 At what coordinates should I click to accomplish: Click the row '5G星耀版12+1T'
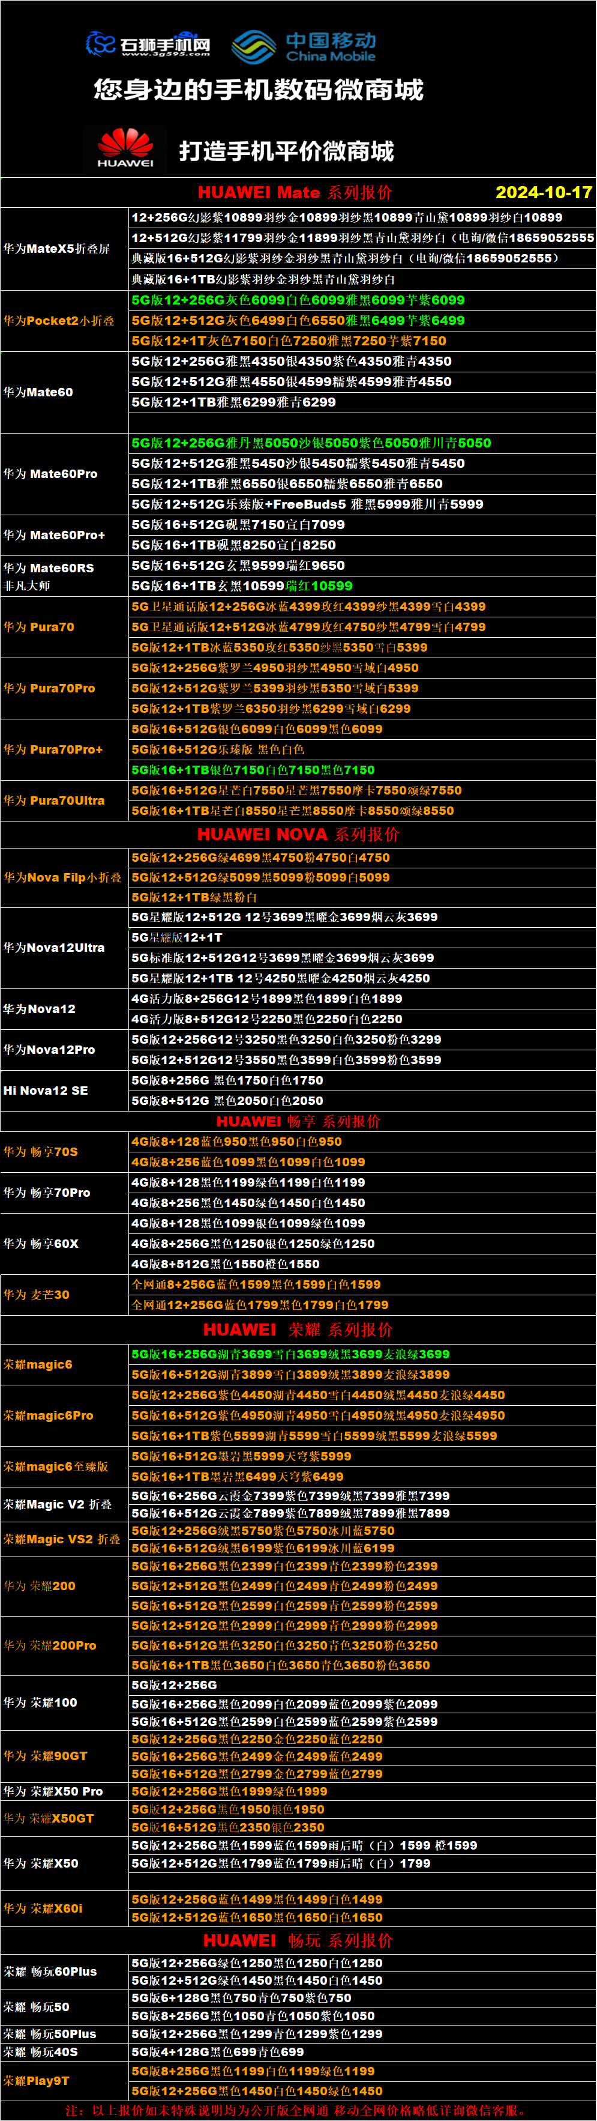[362, 938]
